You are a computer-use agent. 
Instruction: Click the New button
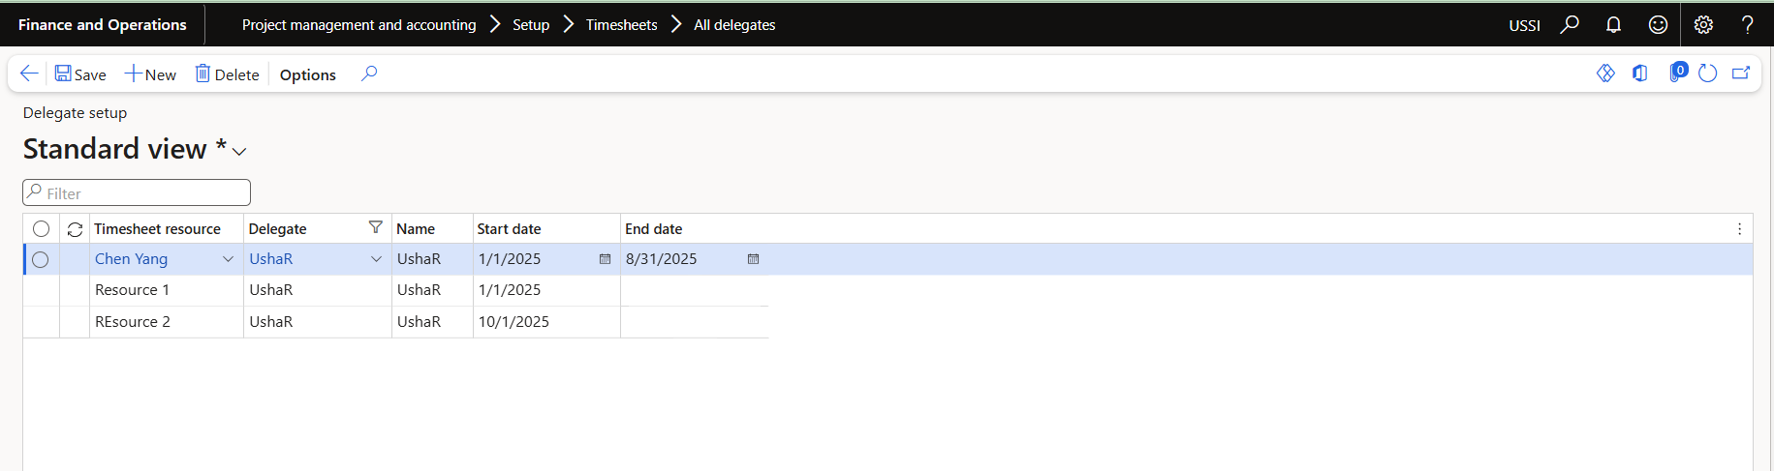150,74
